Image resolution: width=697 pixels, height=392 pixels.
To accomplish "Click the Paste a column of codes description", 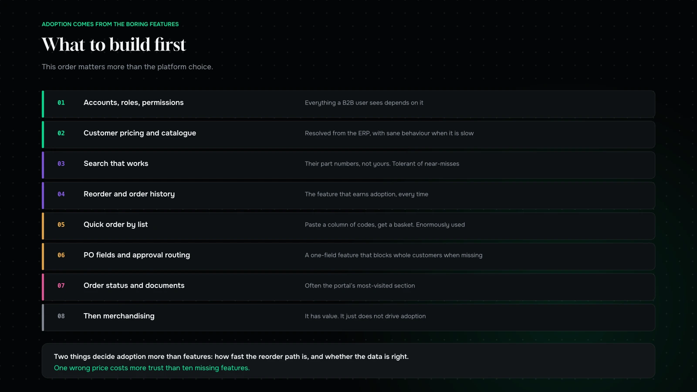I will click(x=385, y=225).
